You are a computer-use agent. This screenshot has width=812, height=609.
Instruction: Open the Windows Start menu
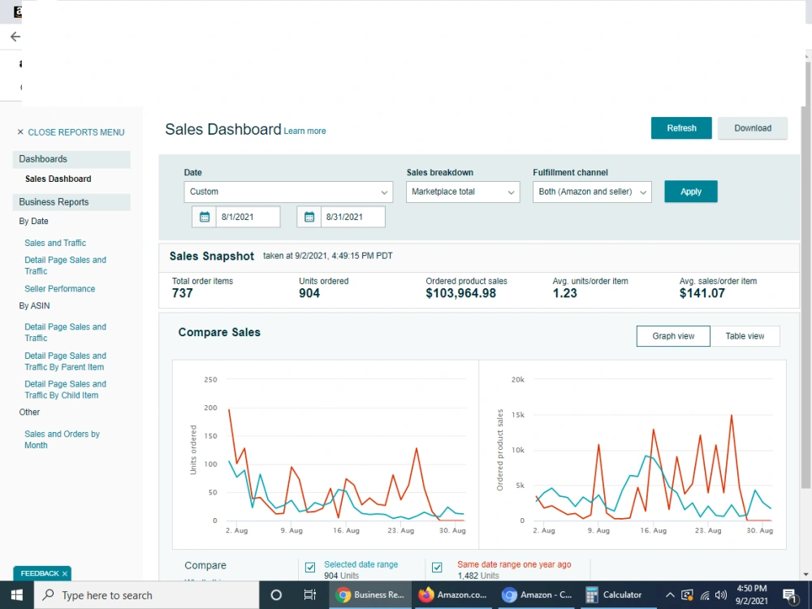(16, 595)
